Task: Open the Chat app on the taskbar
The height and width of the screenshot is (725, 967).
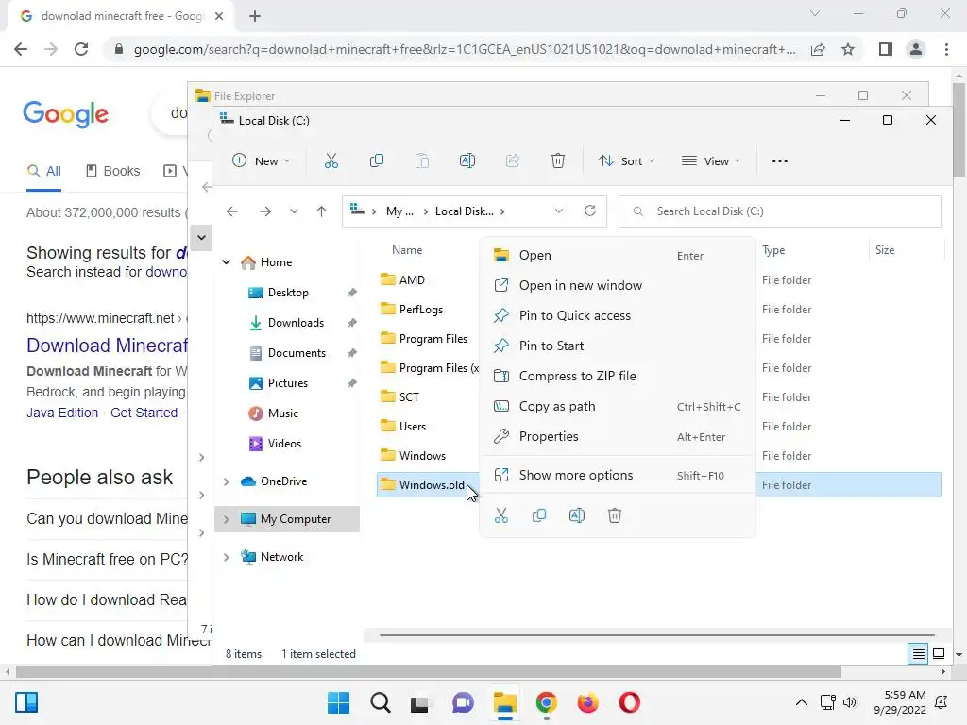Action: coord(463,702)
